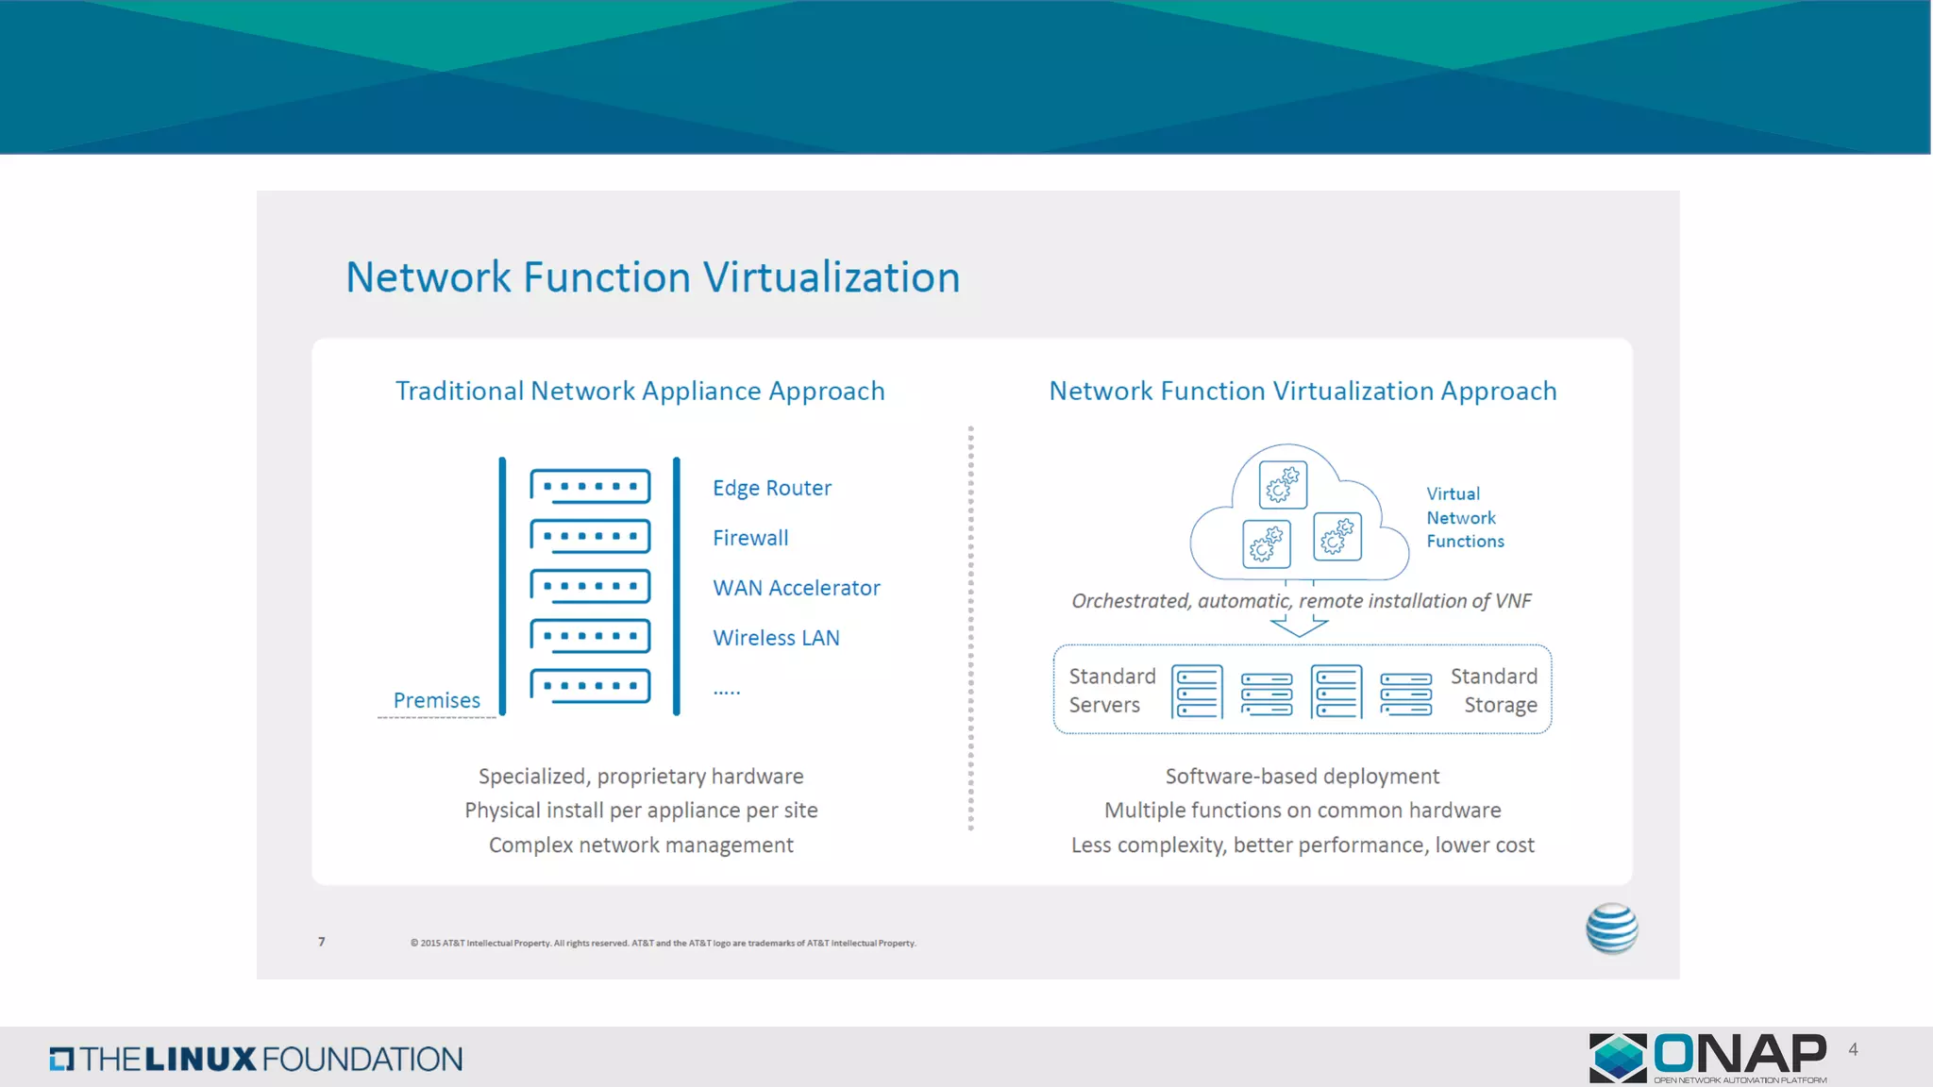Click the Edge Router text label
The image size is (1933, 1087).
click(x=771, y=488)
